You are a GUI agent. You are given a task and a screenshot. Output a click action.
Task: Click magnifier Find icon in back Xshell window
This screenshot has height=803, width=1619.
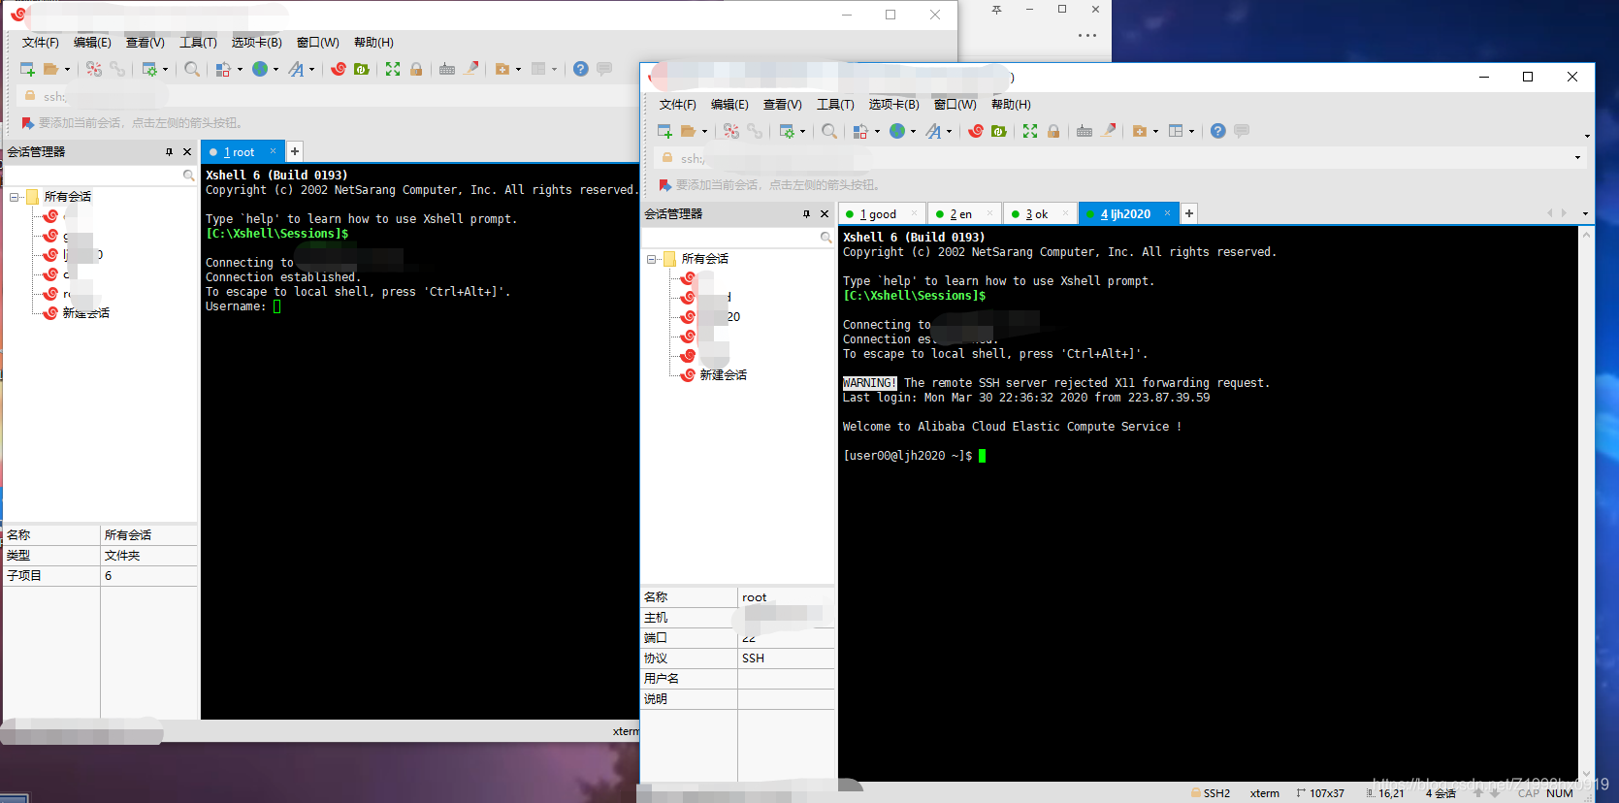(x=192, y=69)
